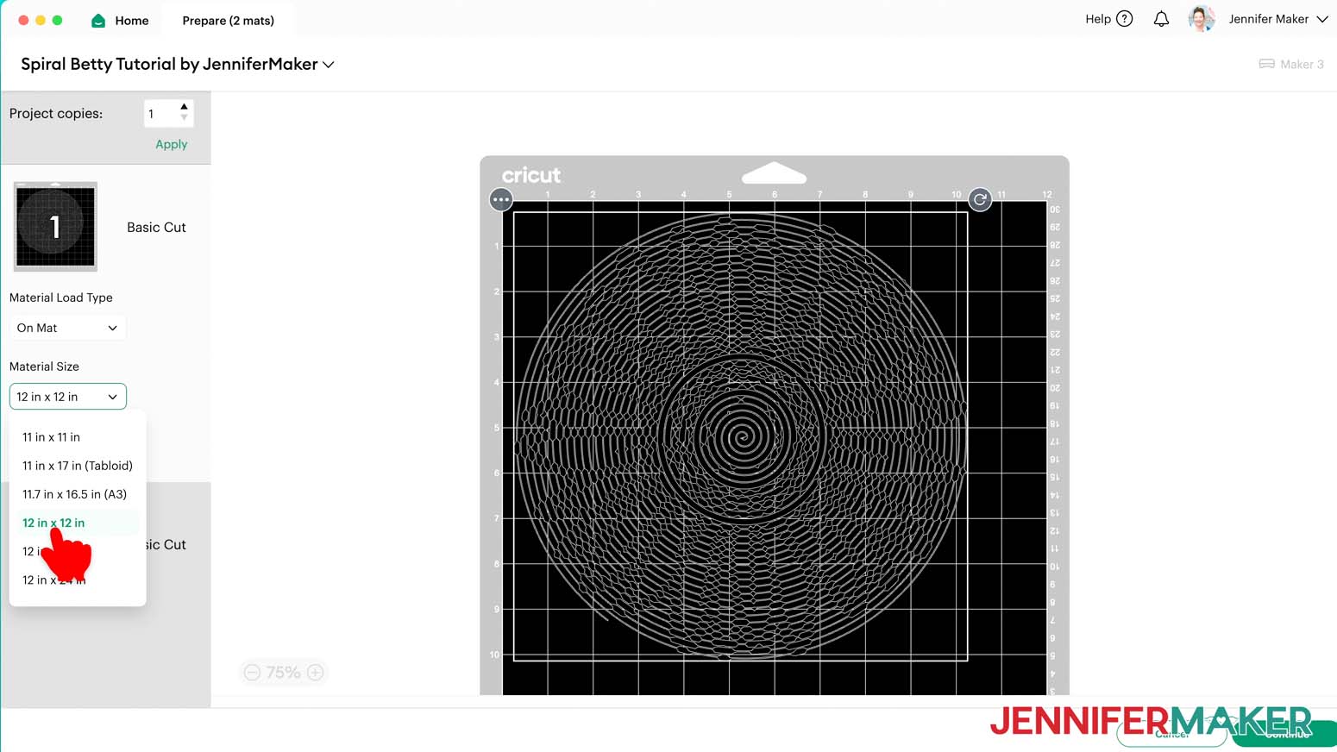
Task: Collapse the Material Size dropdown
Action: [67, 397]
